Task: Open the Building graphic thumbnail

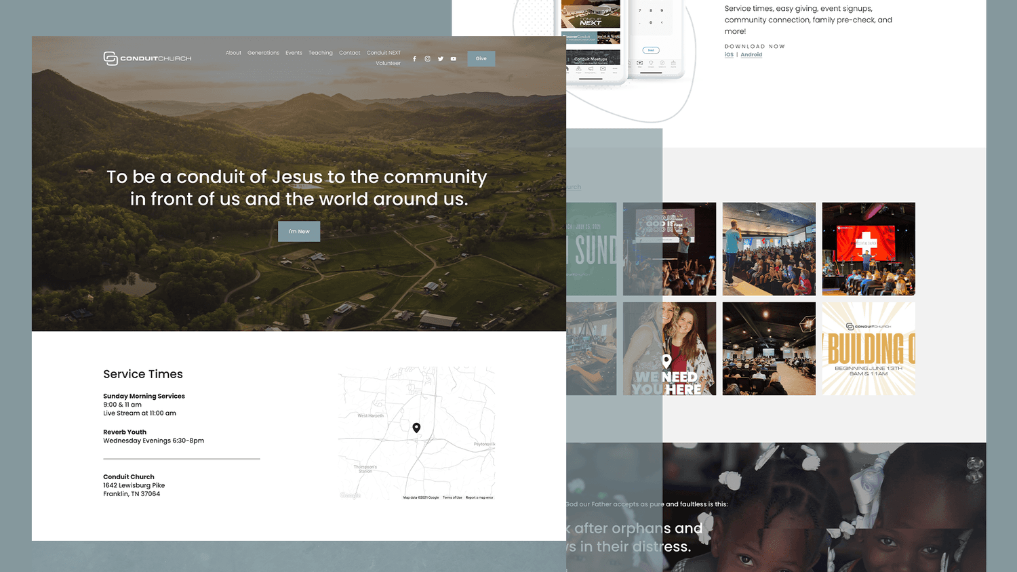Action: [x=869, y=348]
